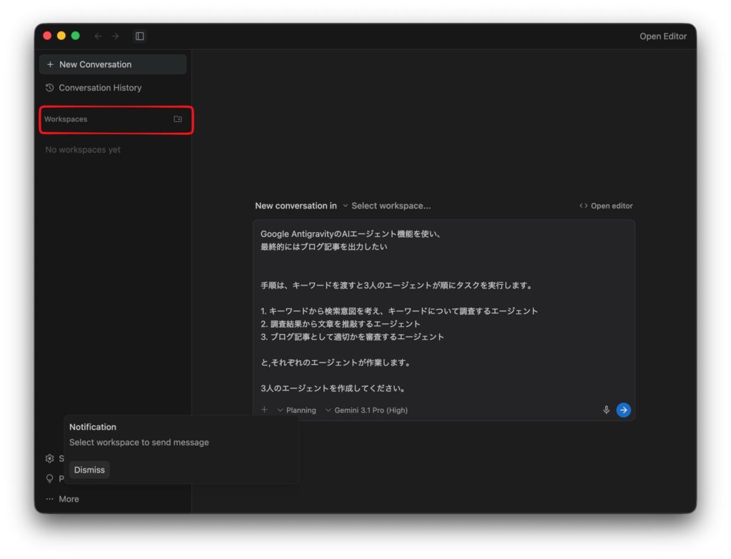Click the back navigation arrow

click(x=98, y=36)
